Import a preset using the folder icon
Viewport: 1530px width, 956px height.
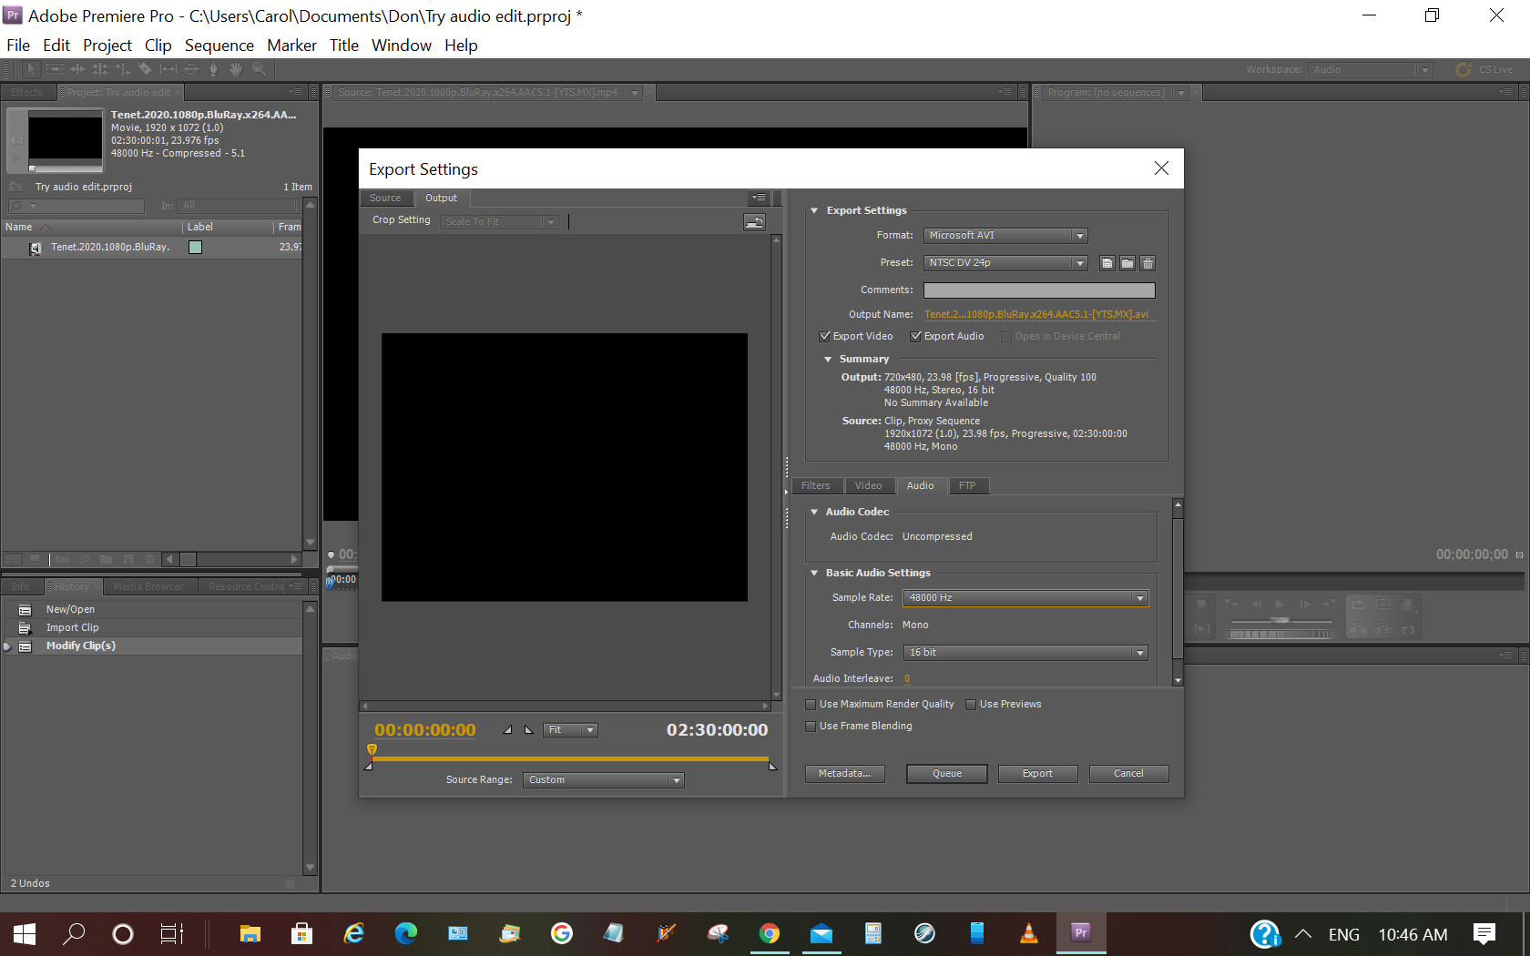coord(1127,263)
